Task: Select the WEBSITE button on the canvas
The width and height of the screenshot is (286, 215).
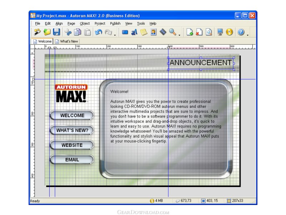Action: [x=72, y=145]
